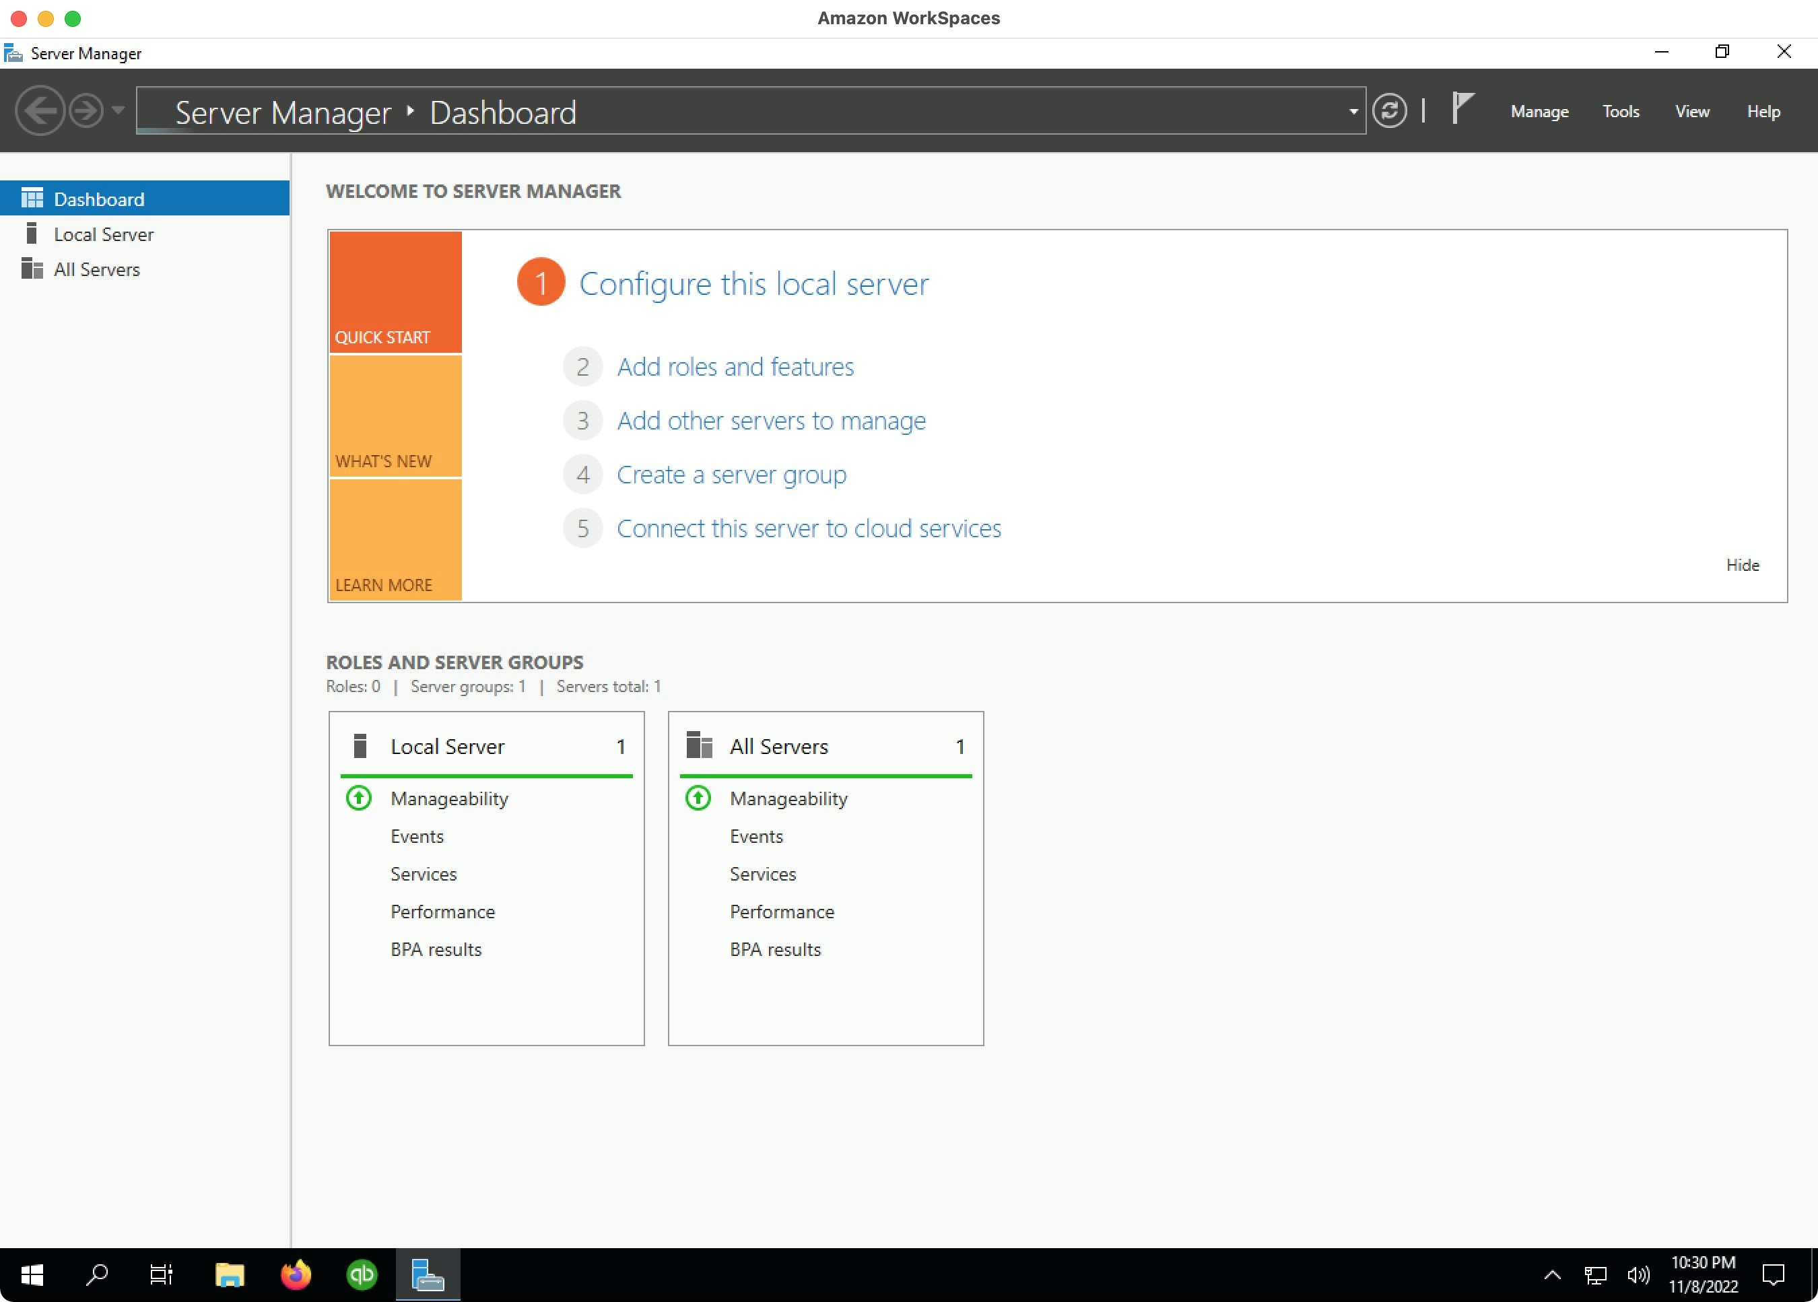
Task: Select the WHAT'S NEW tile
Action: point(395,416)
